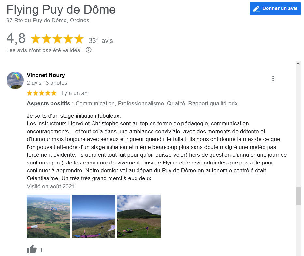
Task: Open the 2 avis · 3 photos reviewer stats
Action: click(x=47, y=83)
